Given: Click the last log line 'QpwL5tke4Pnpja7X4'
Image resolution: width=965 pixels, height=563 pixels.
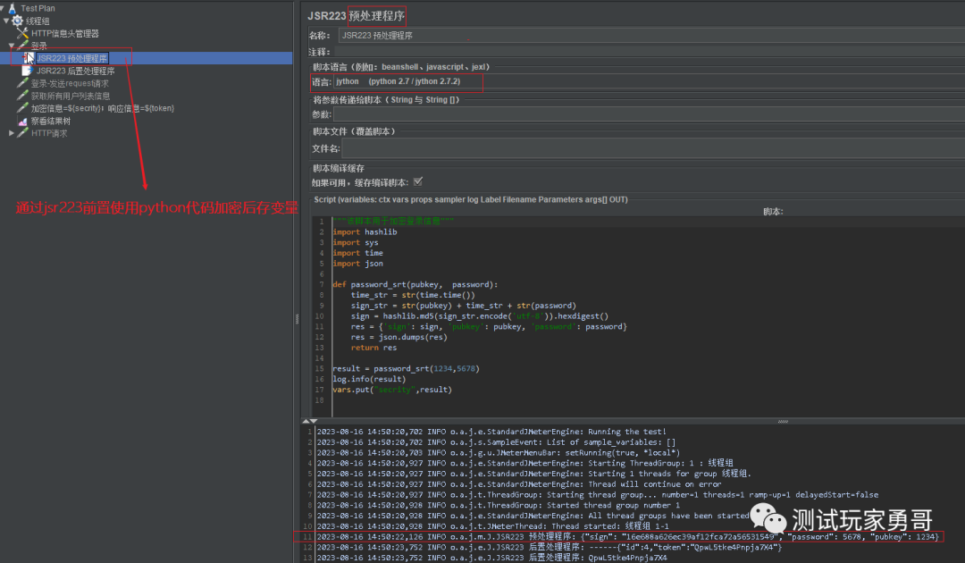Looking at the screenshot, I should click(491, 558).
